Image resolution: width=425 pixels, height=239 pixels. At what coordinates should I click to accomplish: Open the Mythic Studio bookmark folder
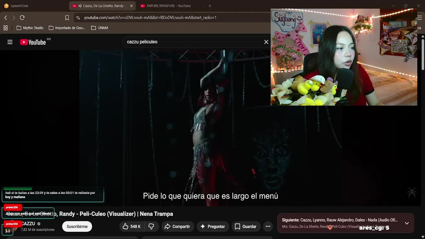pos(30,28)
